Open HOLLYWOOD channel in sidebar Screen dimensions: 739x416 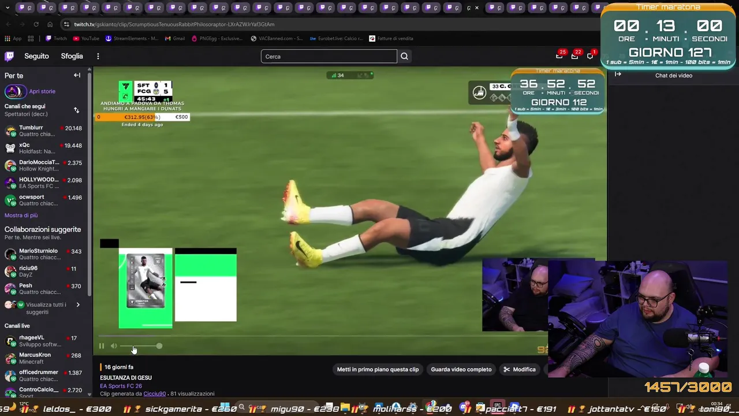pos(43,183)
